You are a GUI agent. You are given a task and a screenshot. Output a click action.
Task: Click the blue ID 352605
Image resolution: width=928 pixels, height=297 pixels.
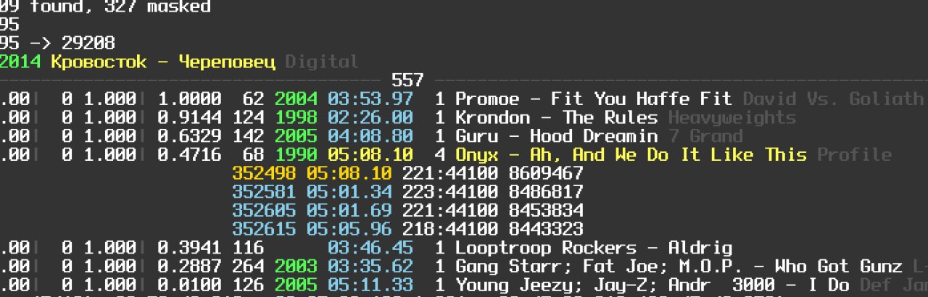tap(264, 211)
